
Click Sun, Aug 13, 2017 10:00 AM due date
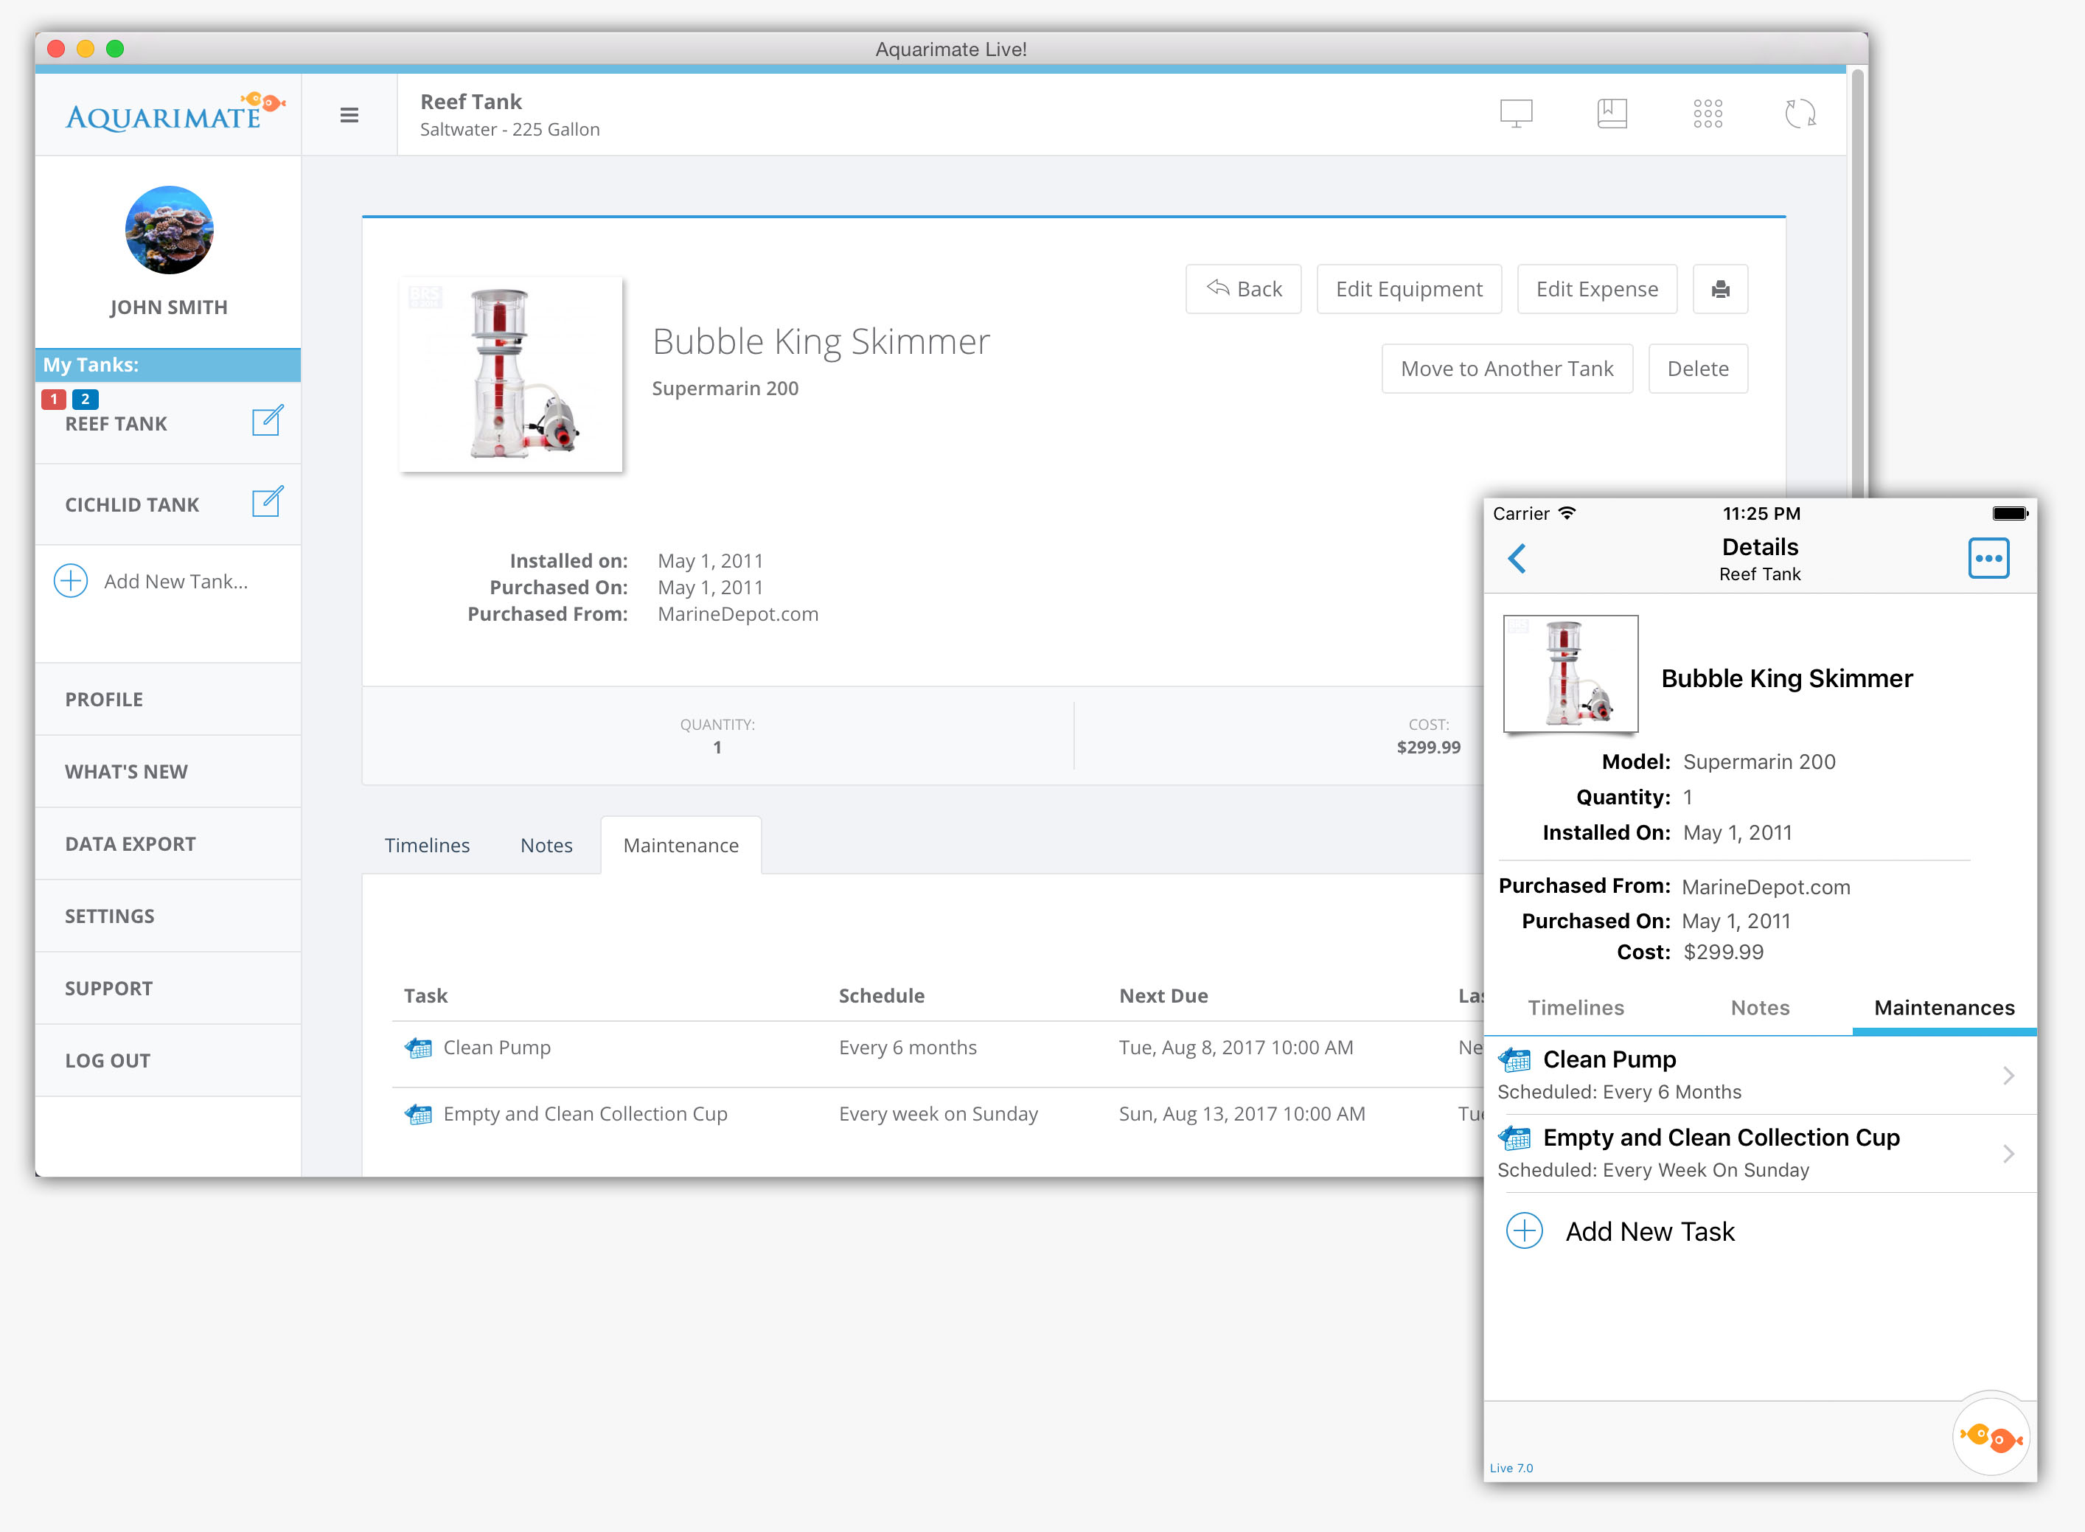click(x=1242, y=1114)
